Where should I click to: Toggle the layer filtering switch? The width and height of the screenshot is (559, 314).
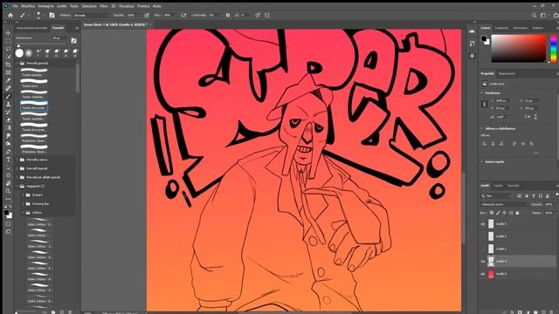tap(557, 195)
